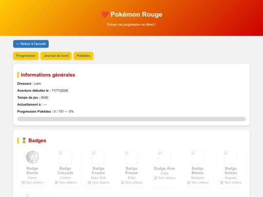Click the 'Badge Foudre' label

coord(98,171)
